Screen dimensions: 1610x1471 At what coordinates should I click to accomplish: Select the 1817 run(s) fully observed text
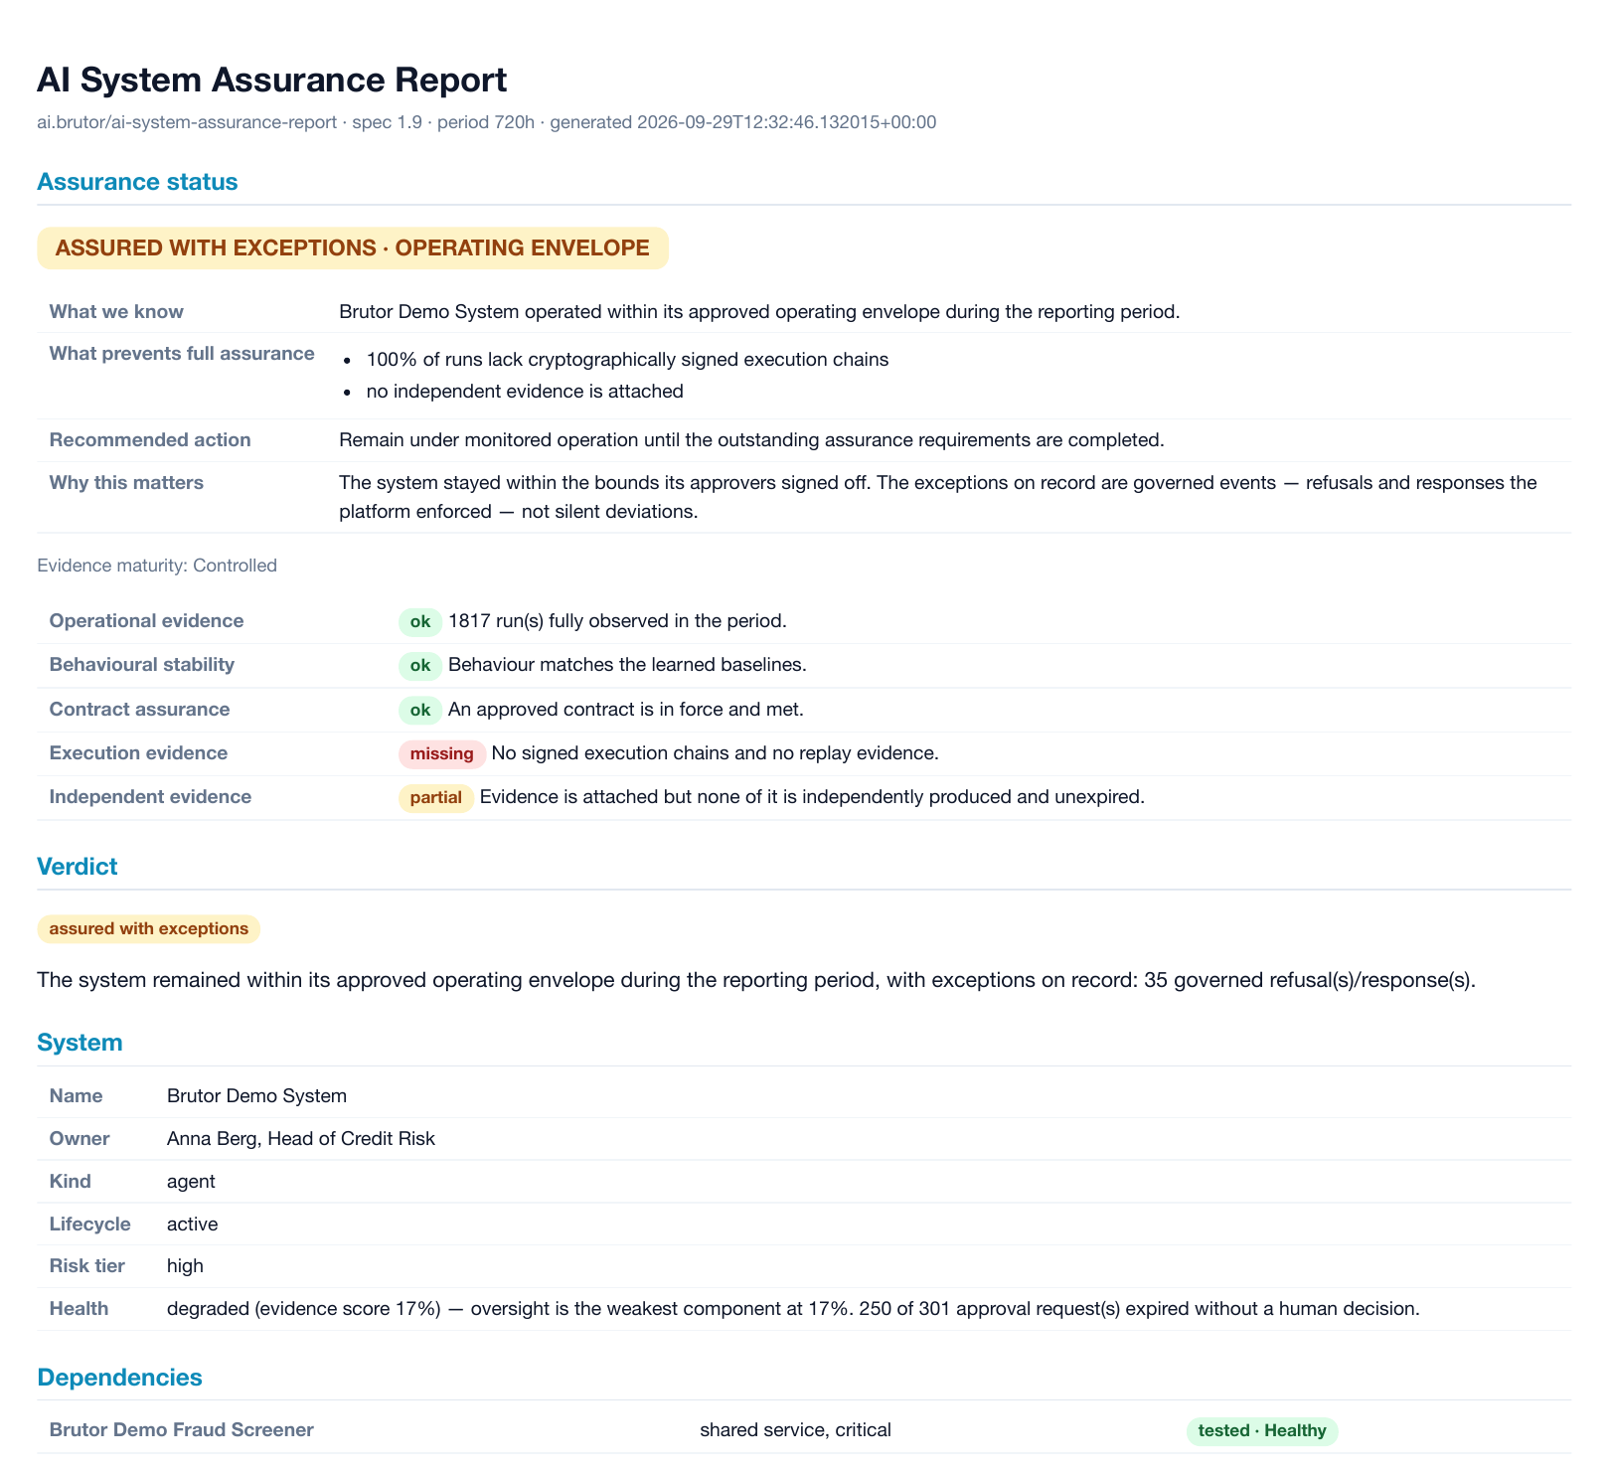tap(617, 621)
